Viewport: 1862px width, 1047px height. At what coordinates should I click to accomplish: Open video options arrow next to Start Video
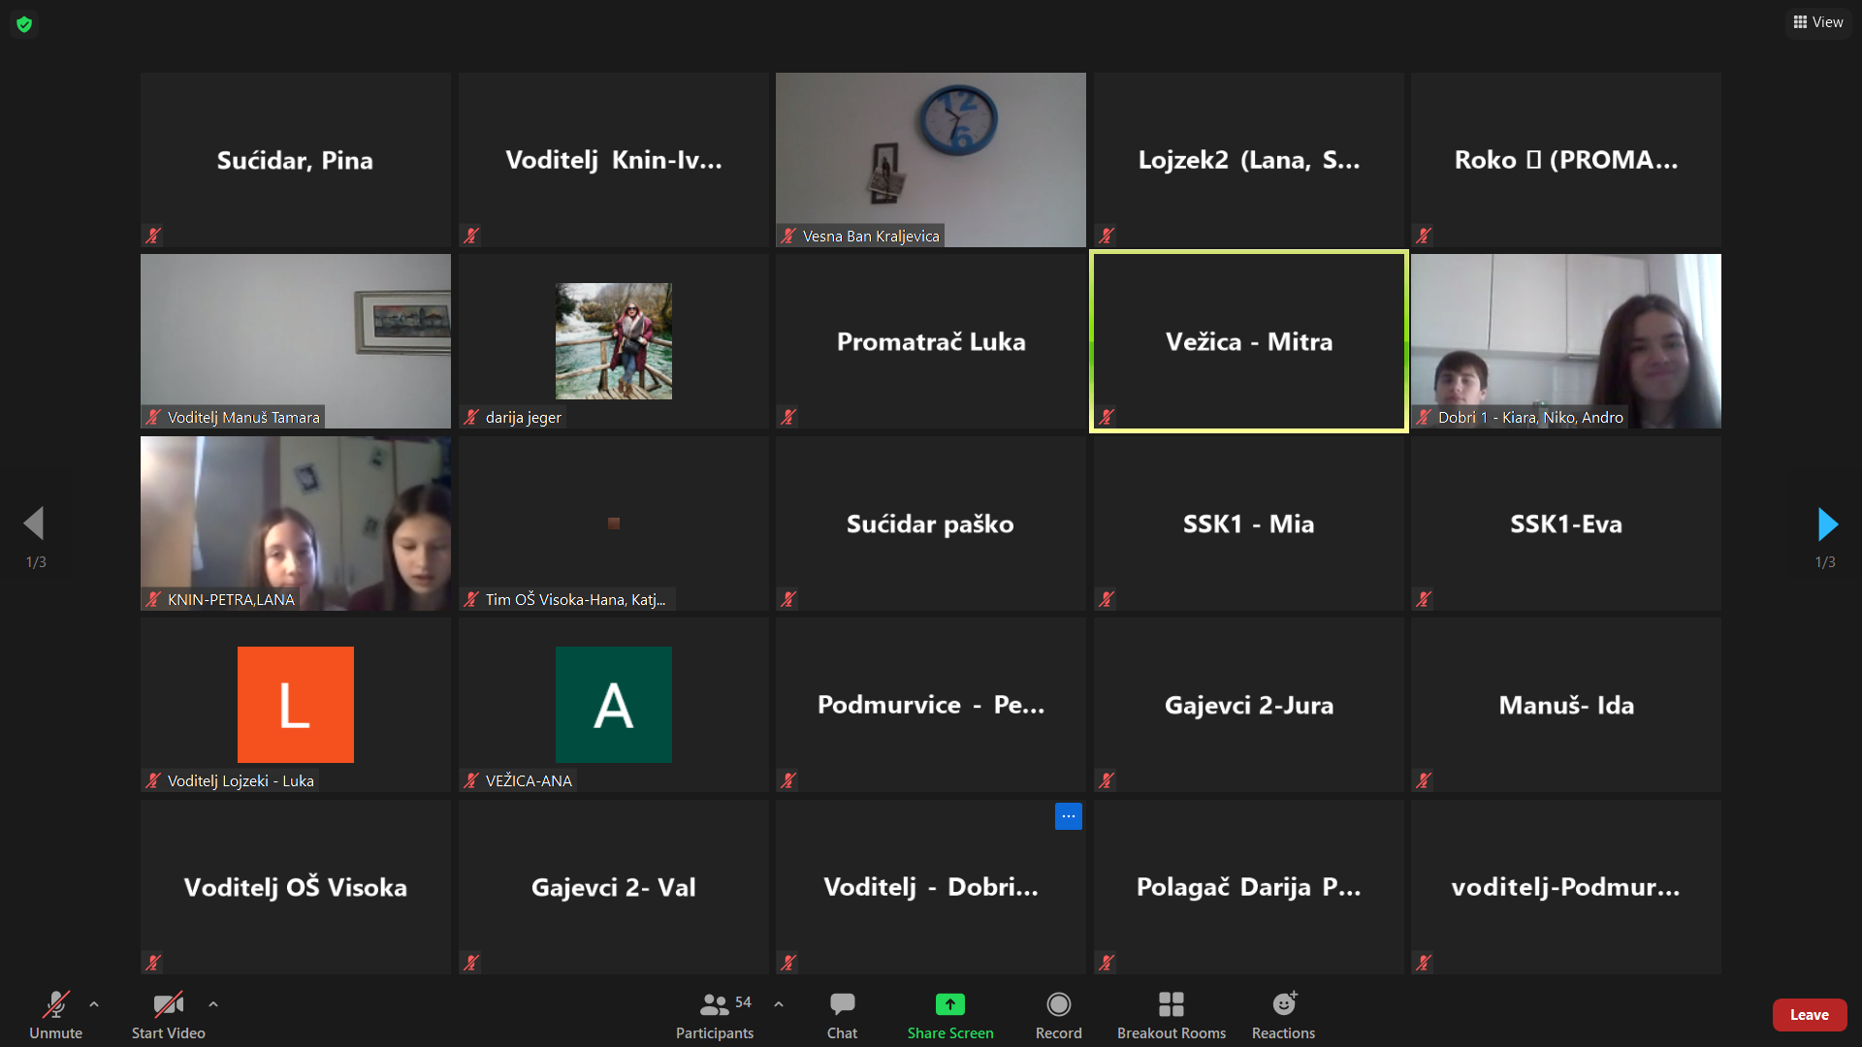(213, 1004)
